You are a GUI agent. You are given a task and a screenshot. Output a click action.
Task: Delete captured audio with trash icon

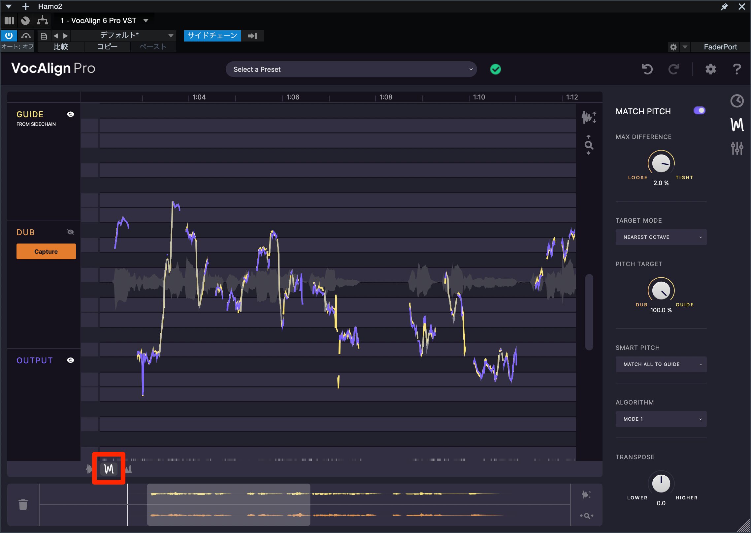tap(23, 504)
